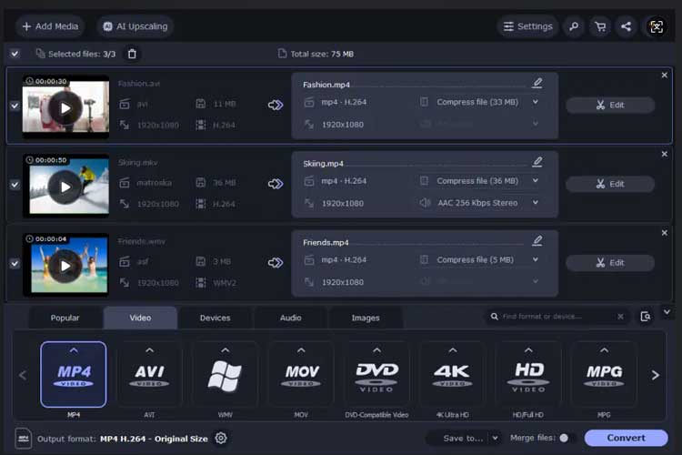Expand MP4 presets with the up chevron
This screenshot has height=455, width=682.
tap(74, 350)
